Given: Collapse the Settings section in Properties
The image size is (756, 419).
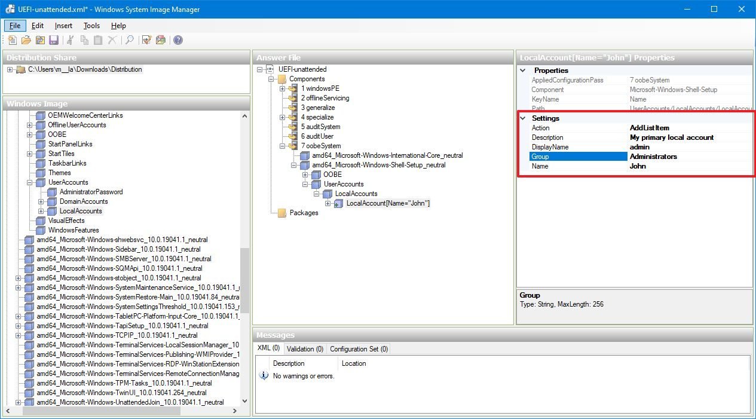Looking at the screenshot, I should coord(523,118).
